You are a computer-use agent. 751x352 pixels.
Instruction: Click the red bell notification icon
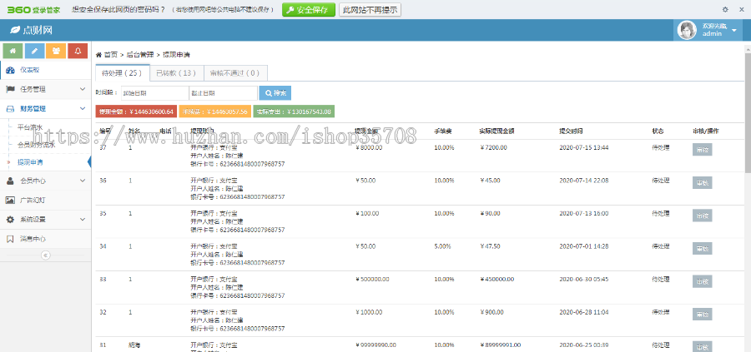point(78,51)
